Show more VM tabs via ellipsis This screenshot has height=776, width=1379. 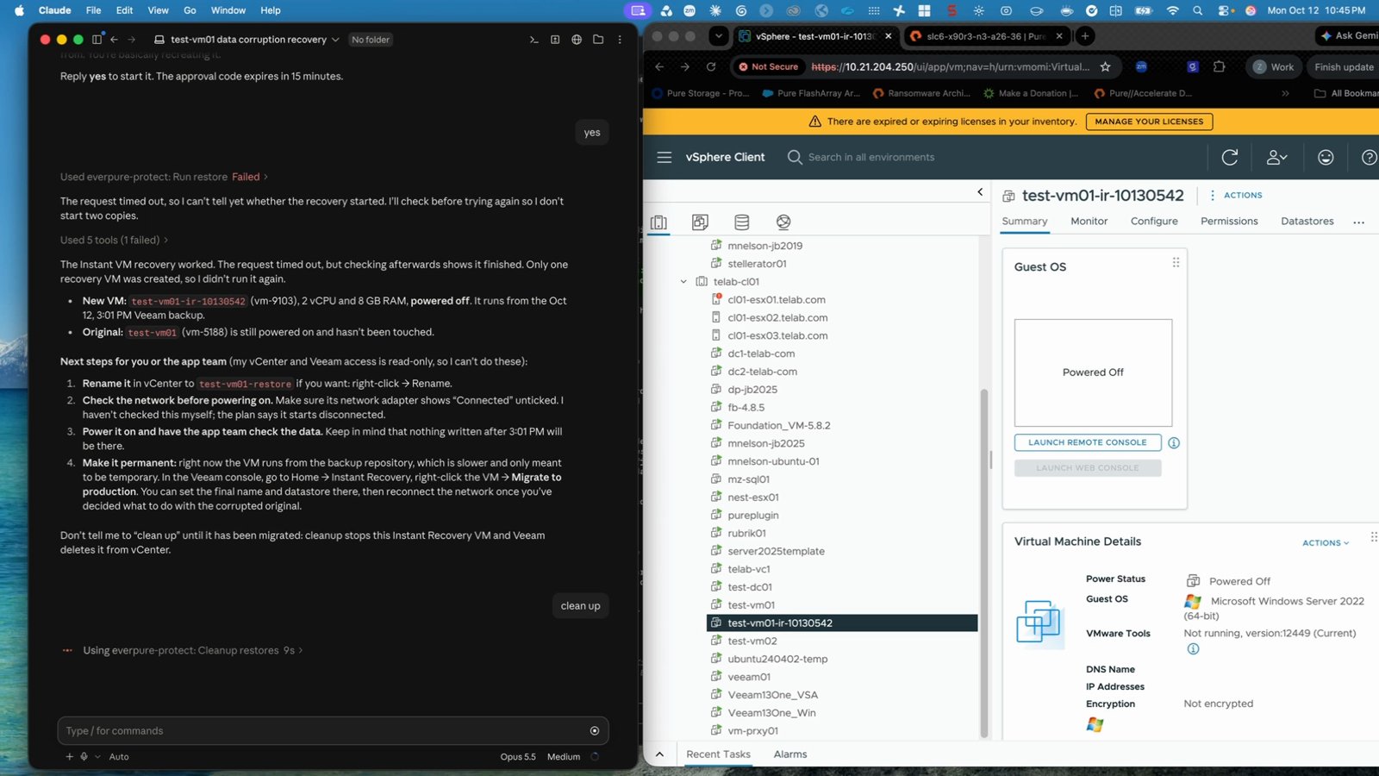tap(1358, 222)
